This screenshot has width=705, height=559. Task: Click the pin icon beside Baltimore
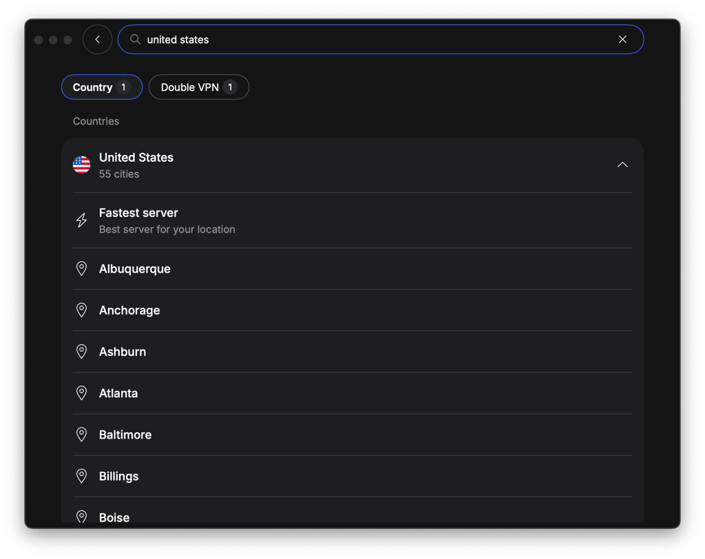point(81,434)
